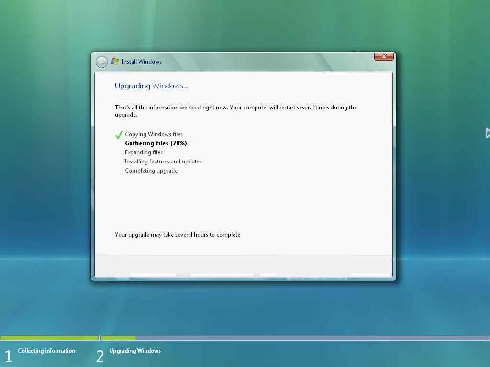This screenshot has width=490, height=367.
Task: Close the Install Windows dialog
Action: click(384, 56)
